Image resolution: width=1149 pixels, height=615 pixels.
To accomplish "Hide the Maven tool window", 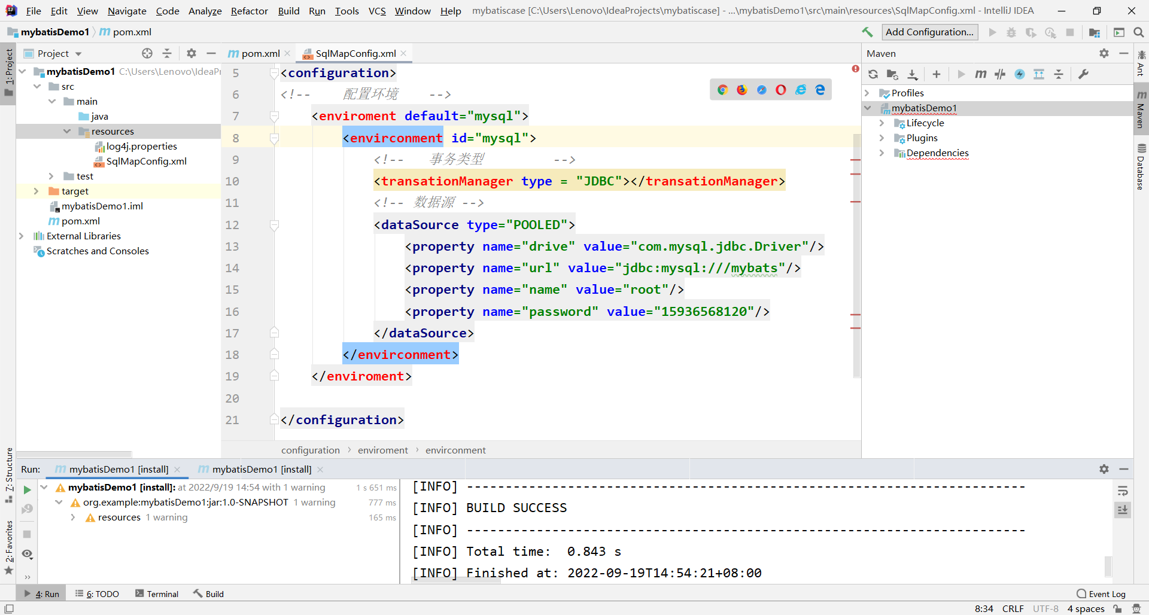I will click(1124, 53).
